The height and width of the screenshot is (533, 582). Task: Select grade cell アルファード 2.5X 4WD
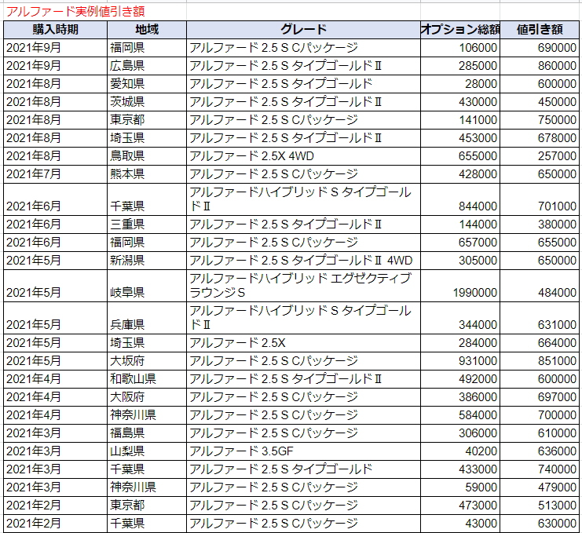(x=303, y=156)
